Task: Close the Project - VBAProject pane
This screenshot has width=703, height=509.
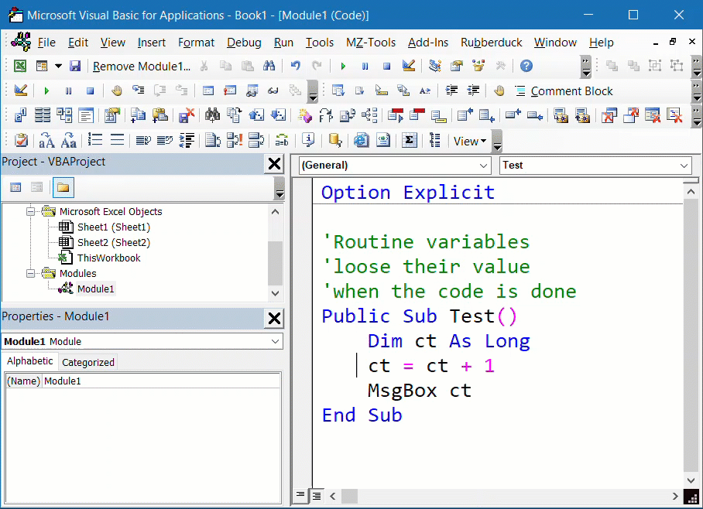Action: (274, 164)
